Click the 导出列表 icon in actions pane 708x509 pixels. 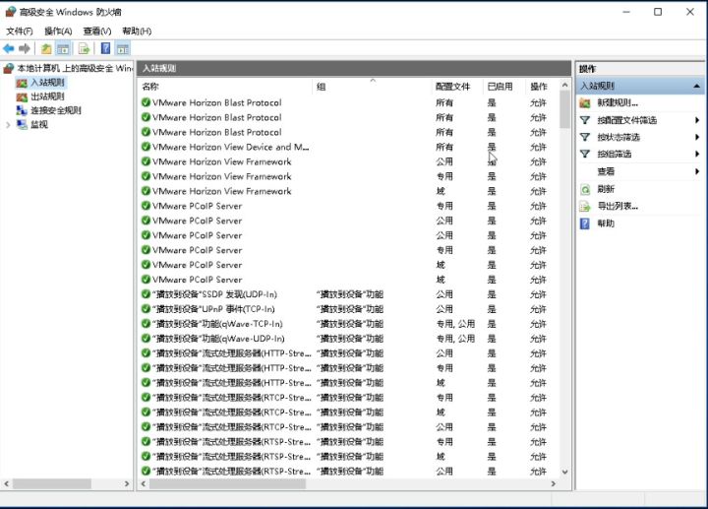pos(585,207)
